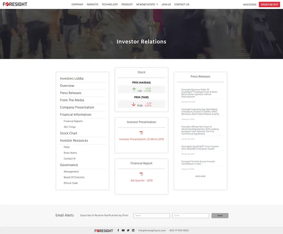Image resolution: width=283 pixels, height=234 pixels.
Task: Open Board Of Directors sub-item
Action: point(74,177)
